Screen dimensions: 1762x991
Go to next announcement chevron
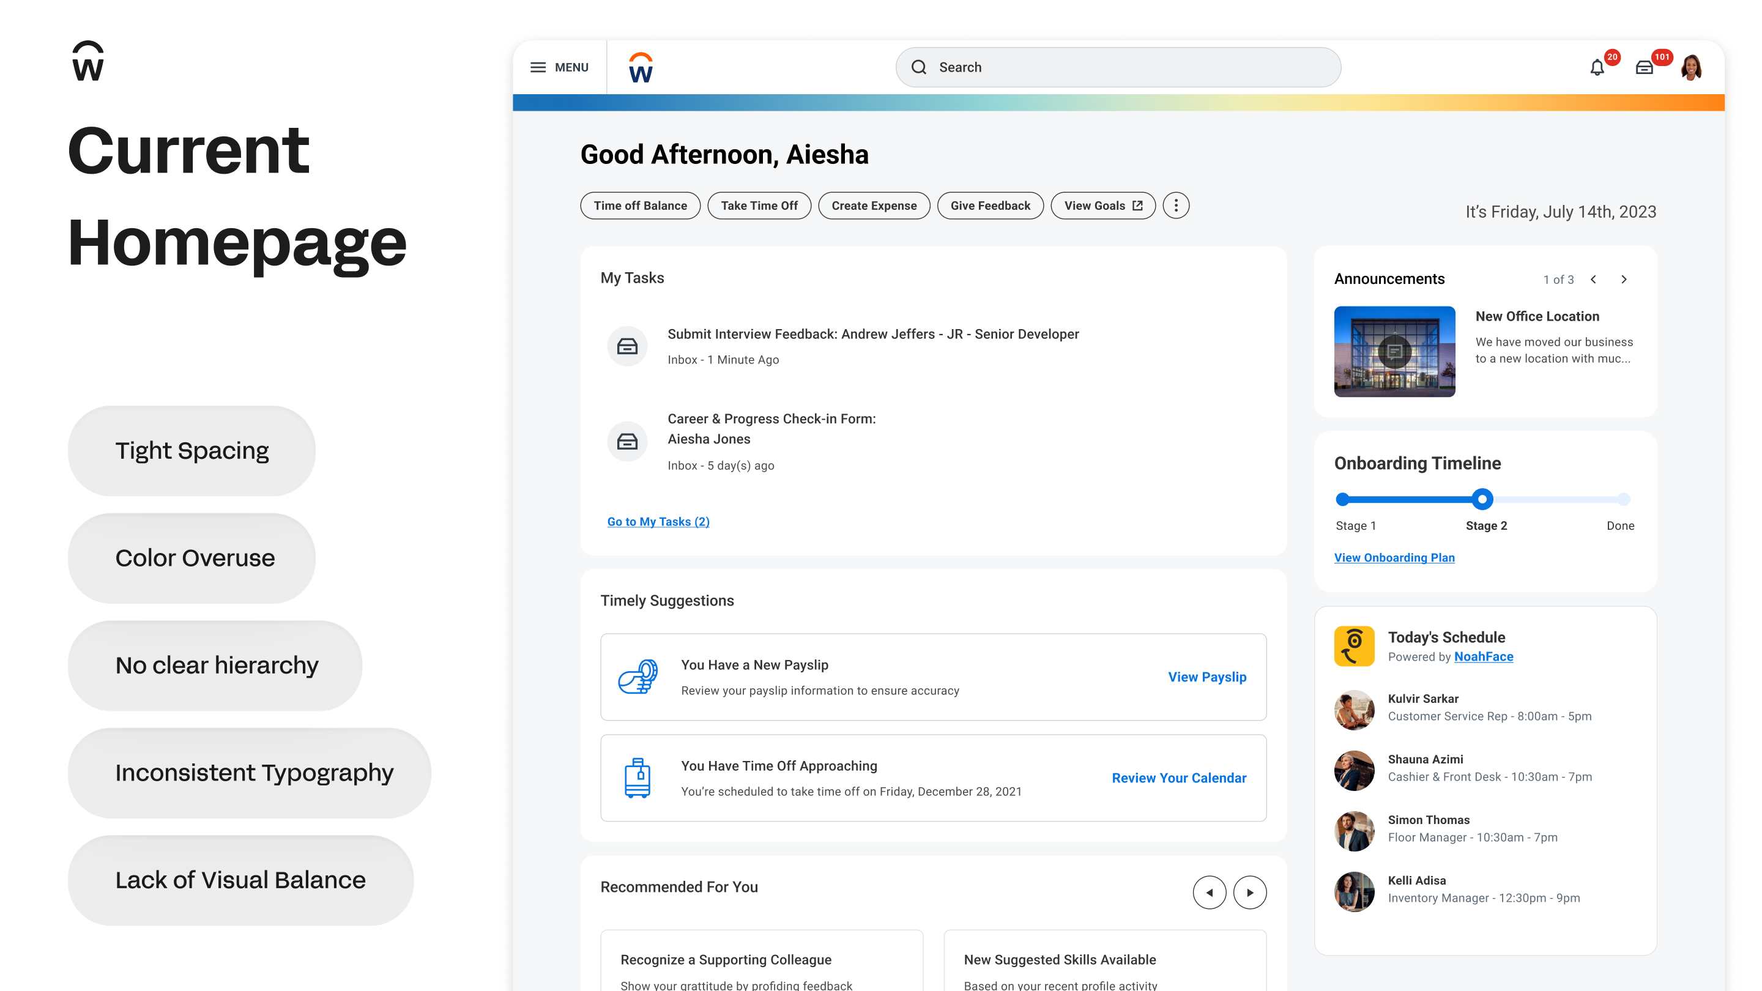pyautogui.click(x=1624, y=279)
